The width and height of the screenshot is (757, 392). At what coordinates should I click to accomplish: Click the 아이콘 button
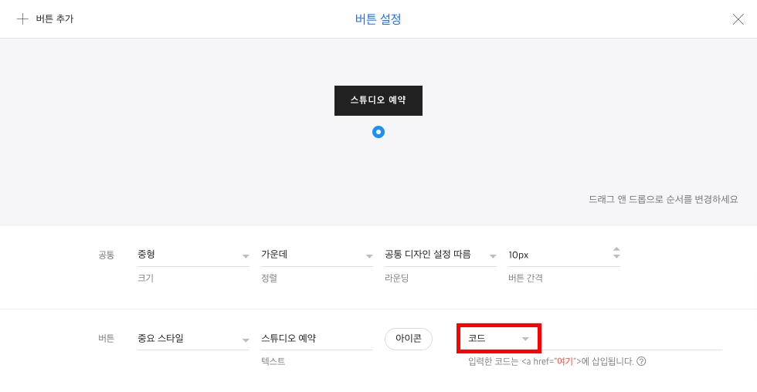pos(409,339)
